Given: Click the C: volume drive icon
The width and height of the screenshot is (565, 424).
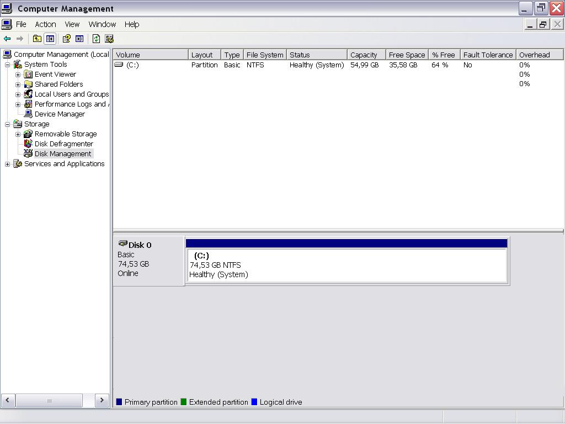Looking at the screenshot, I should 119,65.
